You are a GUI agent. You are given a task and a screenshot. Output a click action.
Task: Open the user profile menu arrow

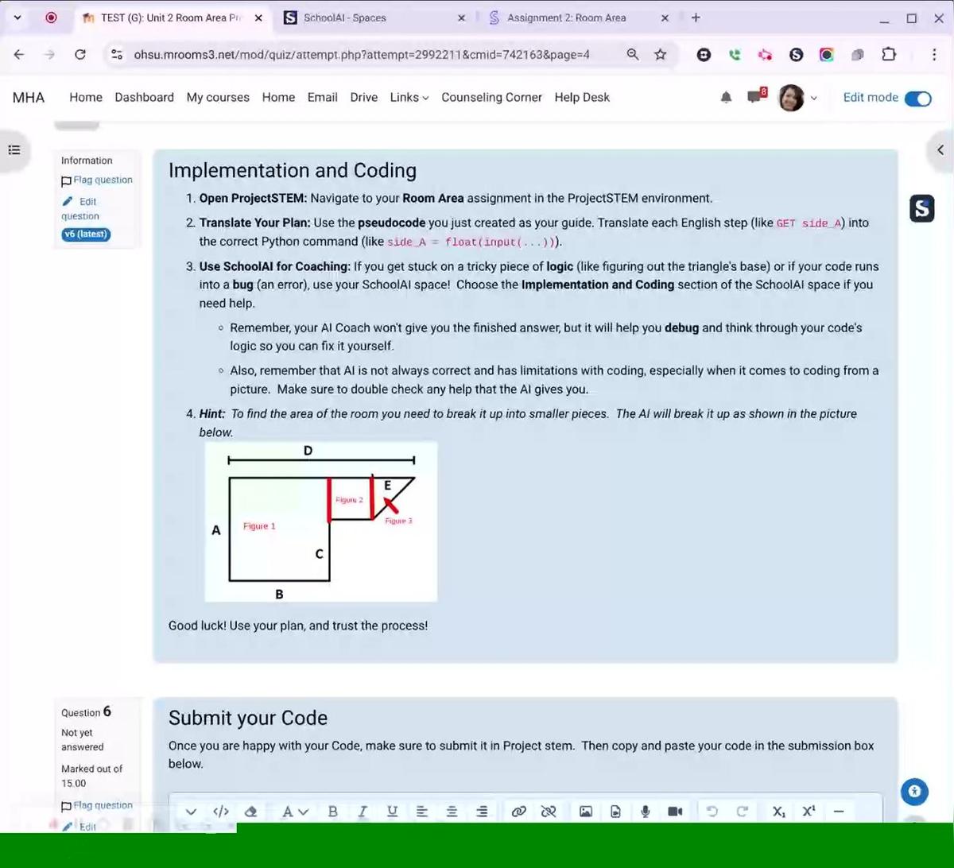click(813, 98)
